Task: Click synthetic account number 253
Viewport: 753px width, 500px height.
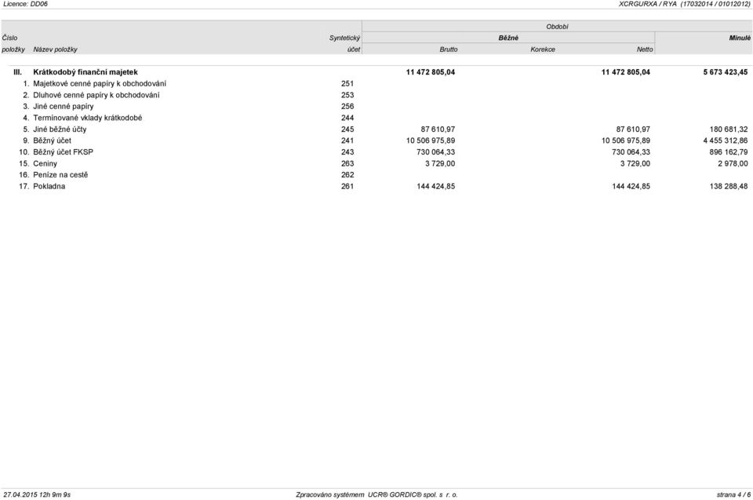Action: pyautogui.click(x=347, y=95)
